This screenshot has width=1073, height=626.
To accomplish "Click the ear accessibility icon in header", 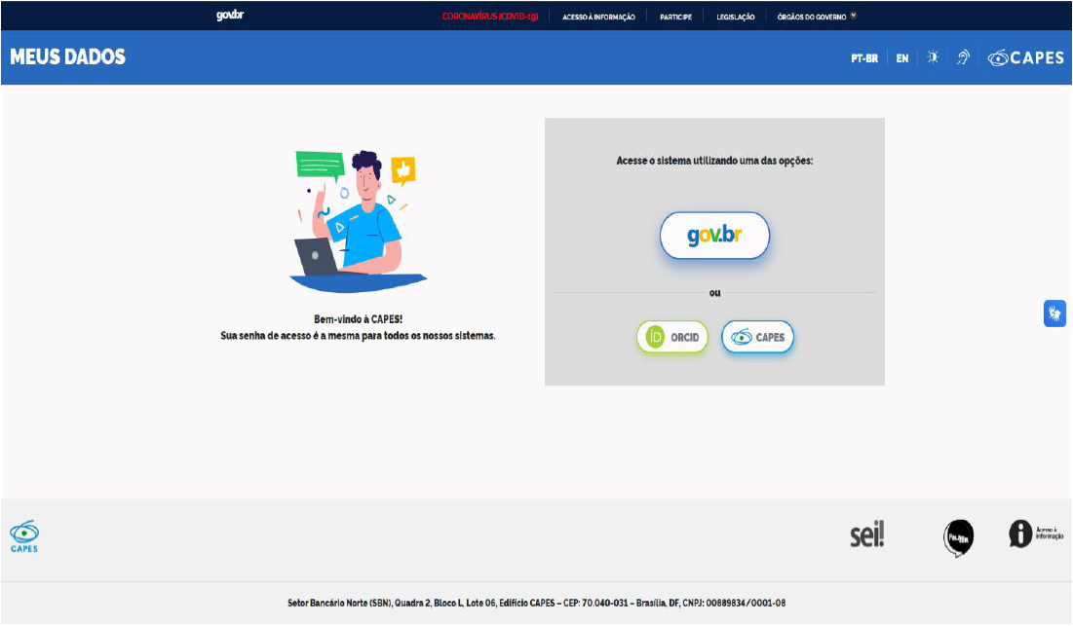I will 963,58.
